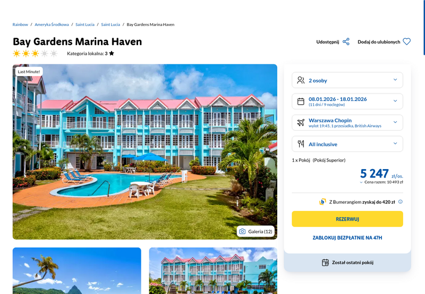425x294 pixels.
Task: Click the camera icon on Galeria button
Action: (242, 231)
